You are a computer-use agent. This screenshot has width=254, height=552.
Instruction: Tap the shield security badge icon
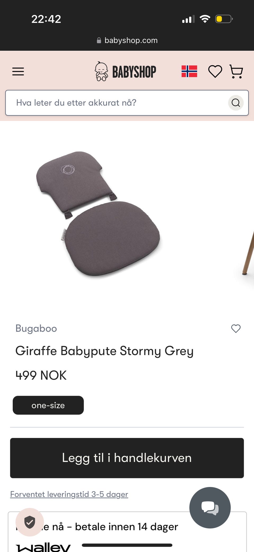[x=30, y=522]
